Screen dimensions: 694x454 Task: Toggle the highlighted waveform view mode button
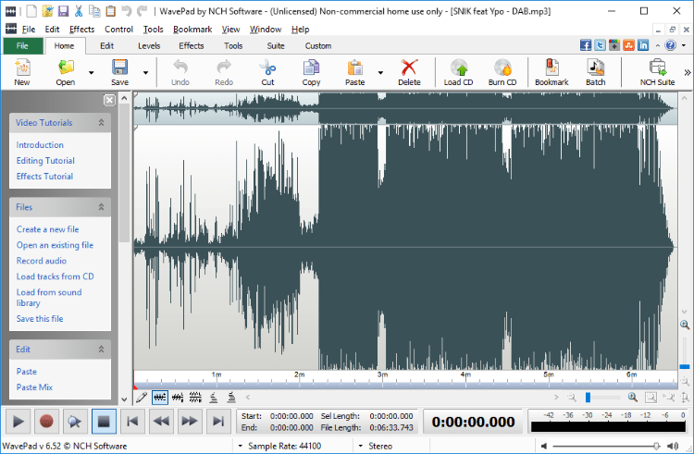160,398
